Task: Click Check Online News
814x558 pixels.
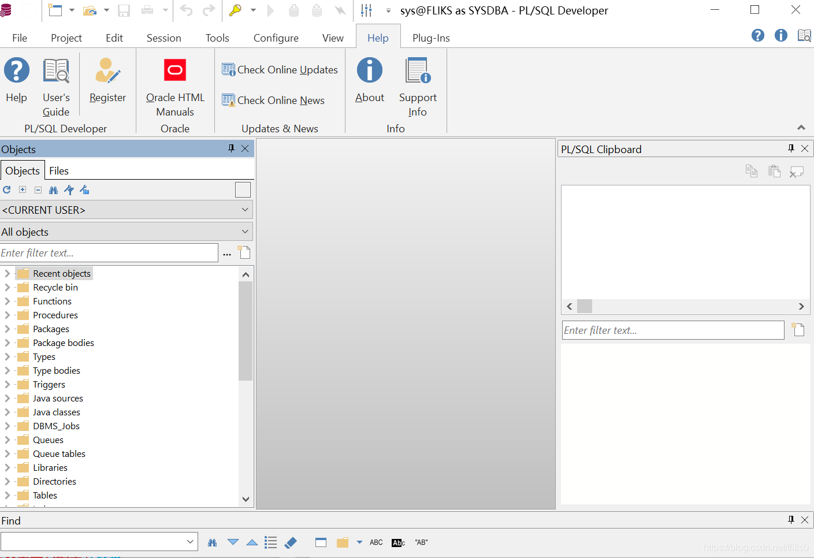Action: click(273, 100)
